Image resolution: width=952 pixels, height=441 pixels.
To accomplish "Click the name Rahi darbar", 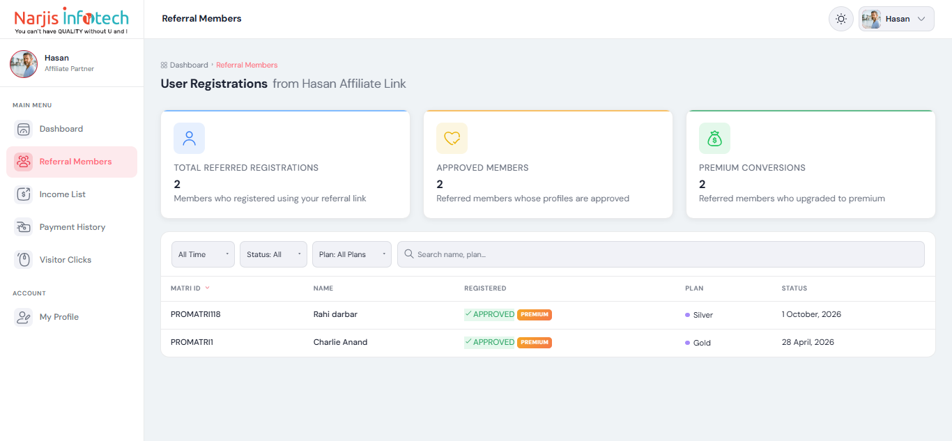I will coord(335,314).
